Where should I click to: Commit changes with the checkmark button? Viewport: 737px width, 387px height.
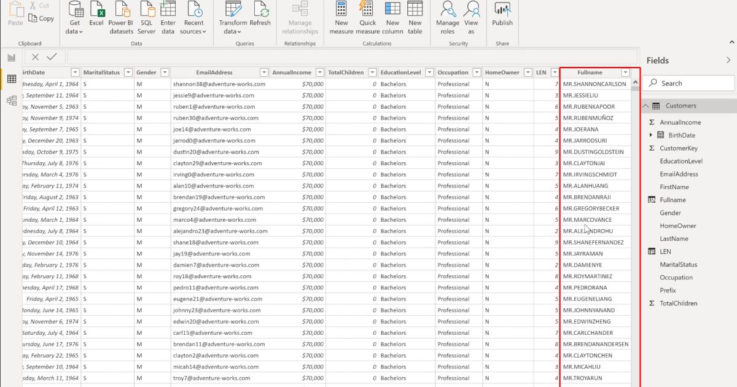click(52, 57)
